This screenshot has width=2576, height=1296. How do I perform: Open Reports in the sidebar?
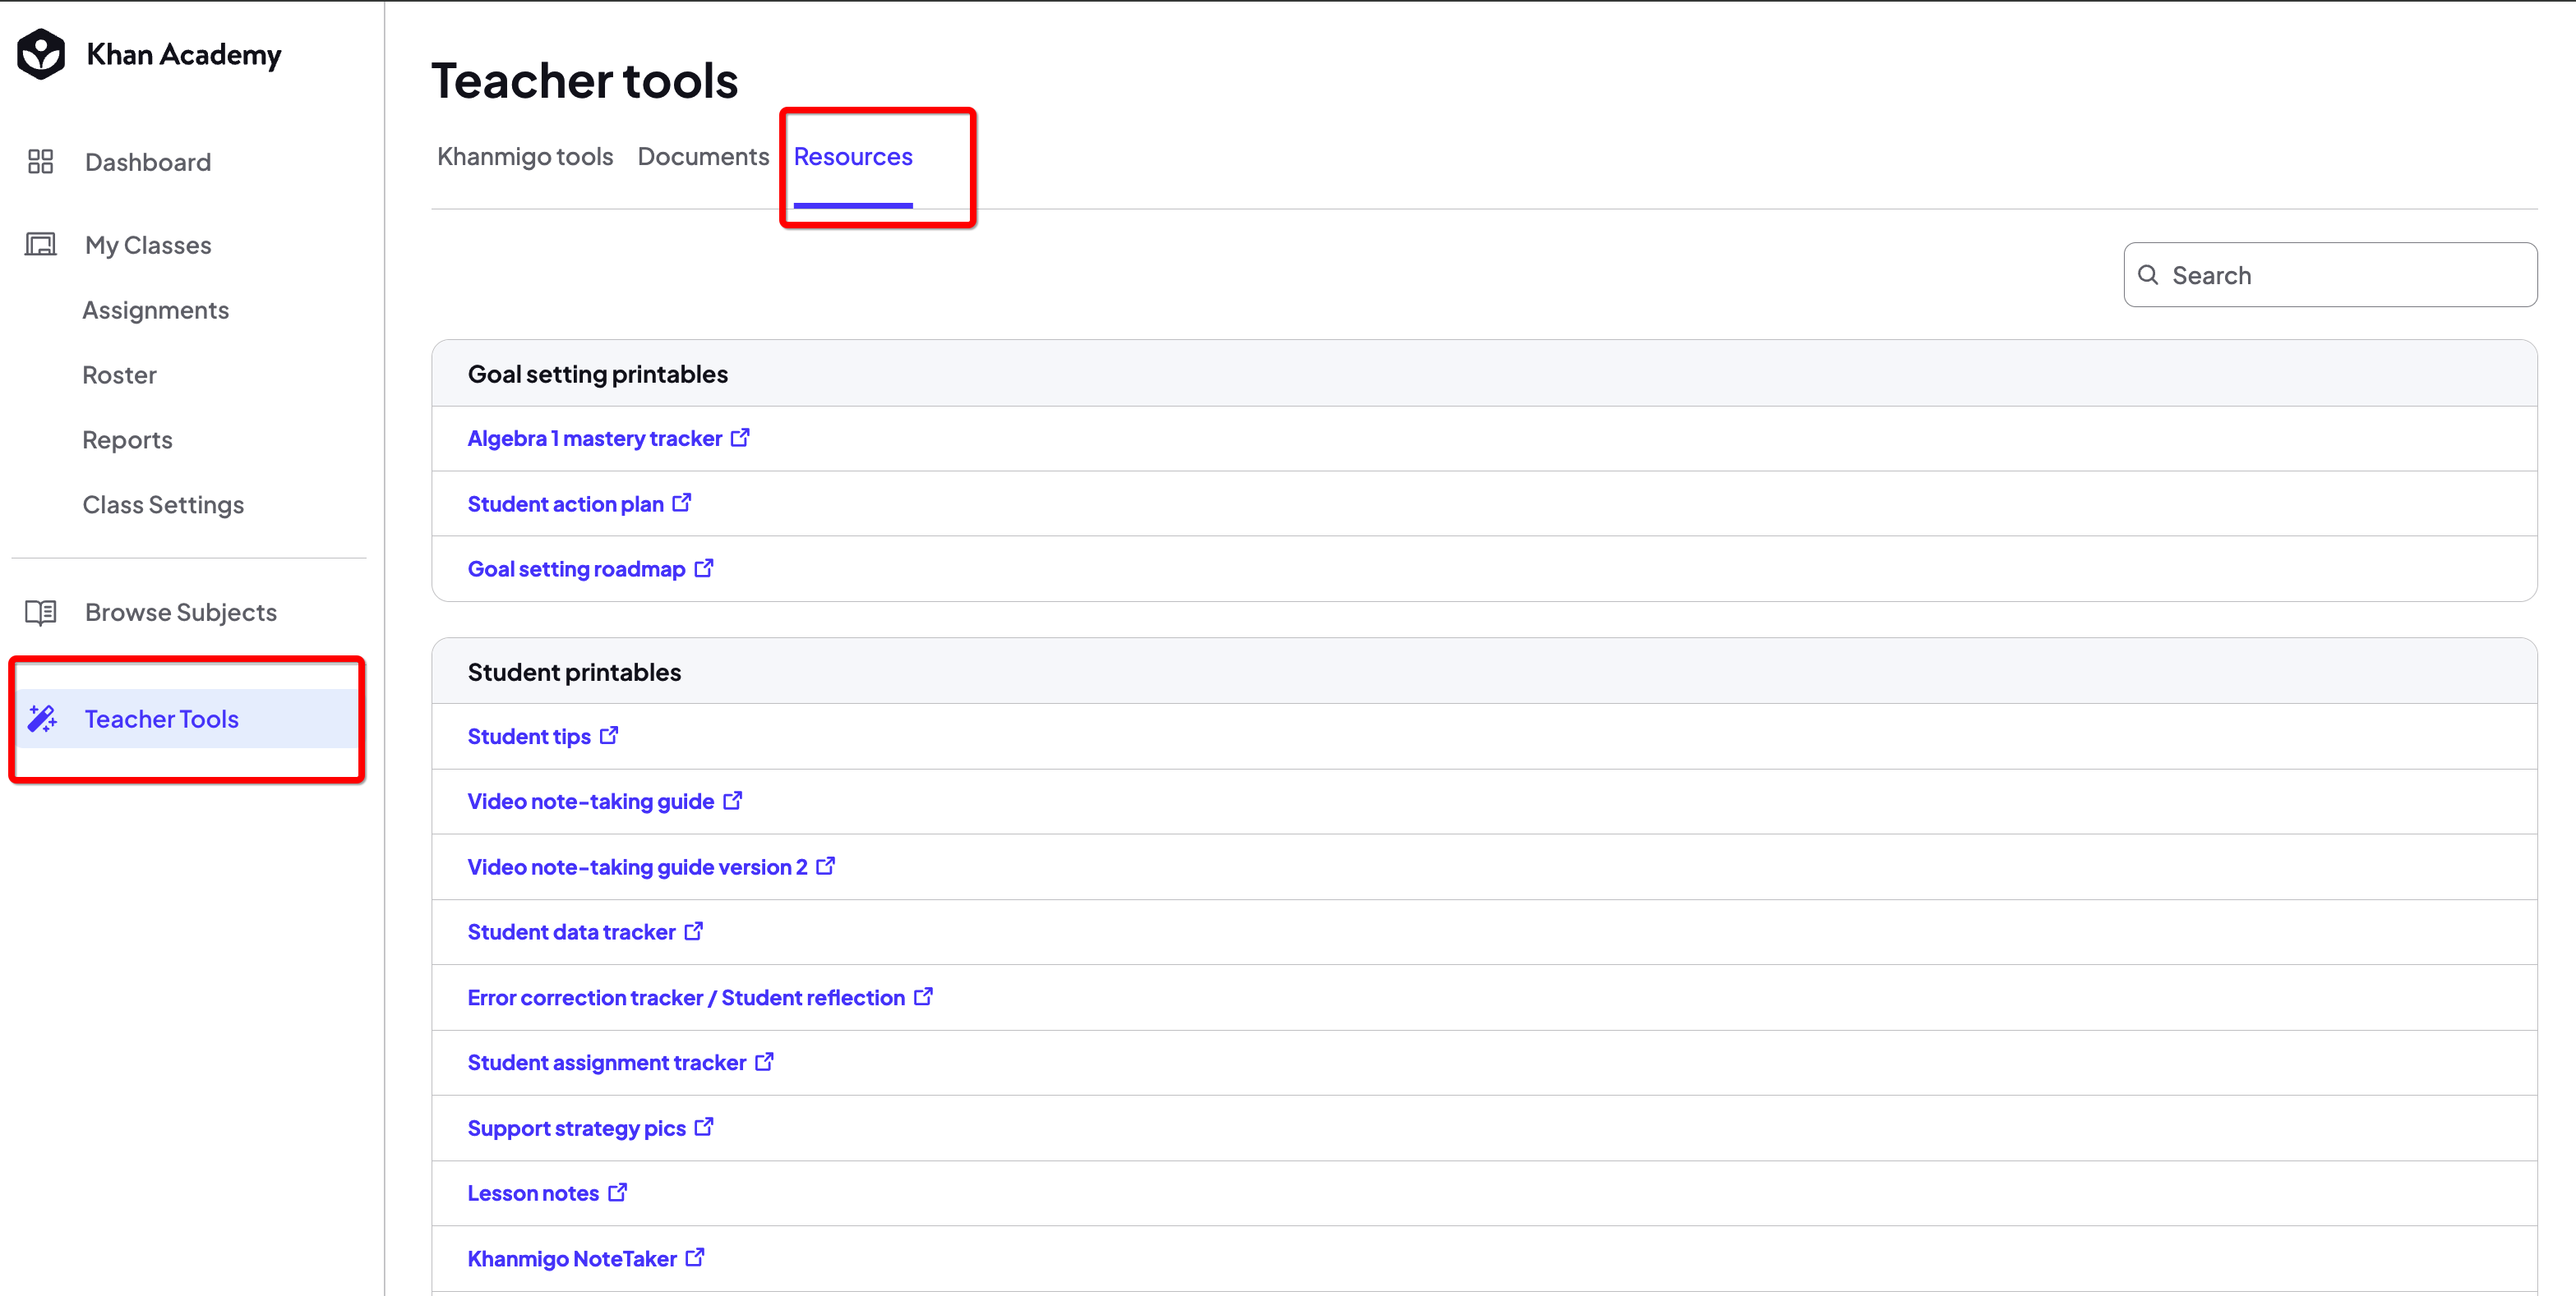tap(128, 439)
